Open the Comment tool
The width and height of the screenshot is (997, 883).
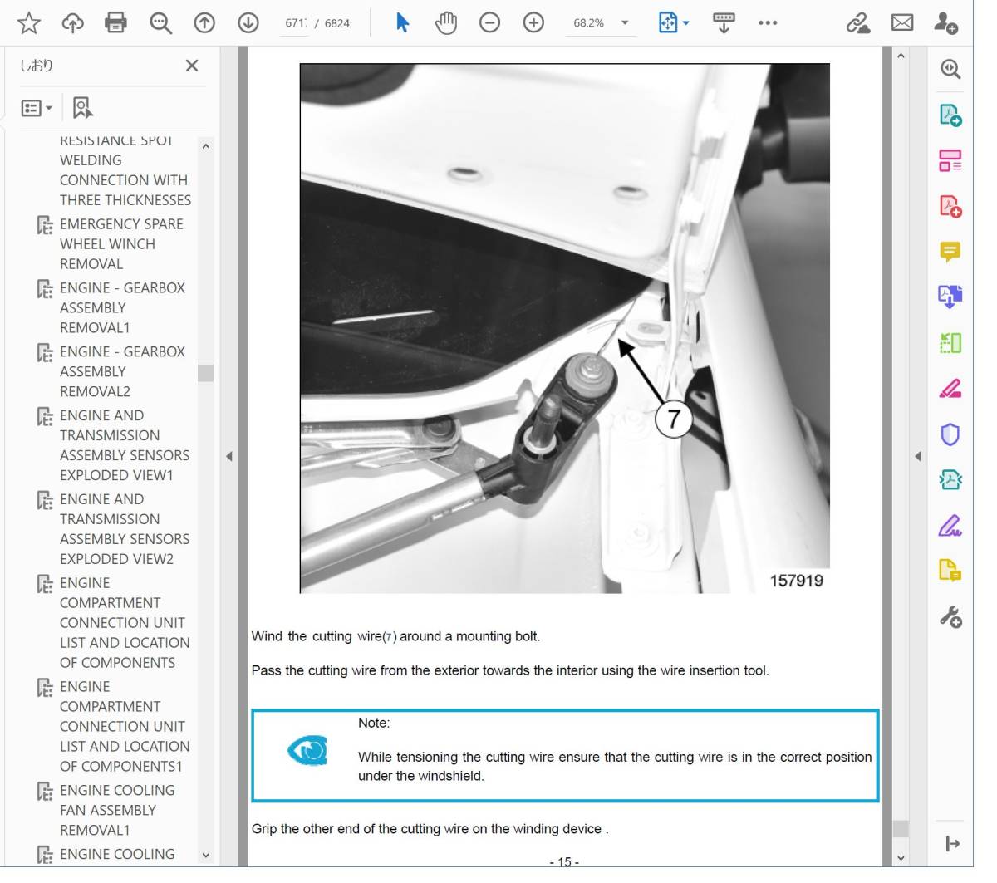[950, 251]
